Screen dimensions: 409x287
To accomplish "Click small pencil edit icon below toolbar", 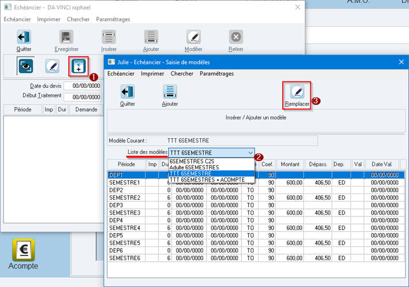I will point(52,66).
